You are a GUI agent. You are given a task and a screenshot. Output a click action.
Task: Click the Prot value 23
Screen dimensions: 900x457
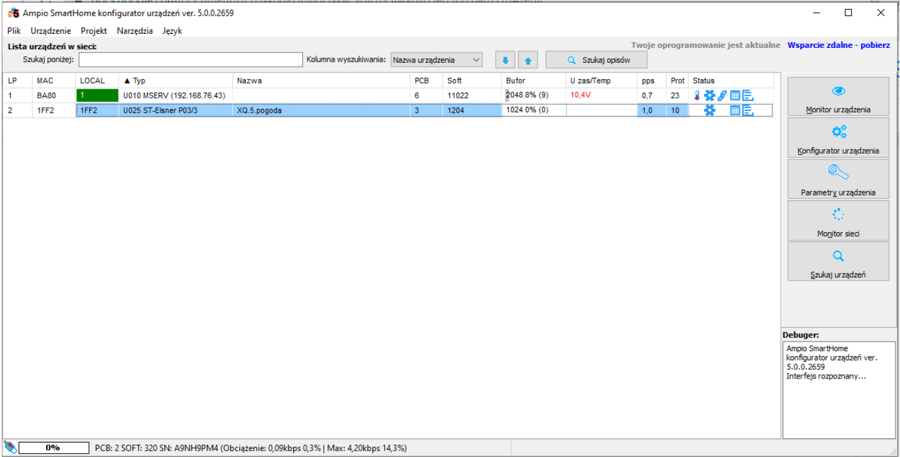click(x=676, y=95)
